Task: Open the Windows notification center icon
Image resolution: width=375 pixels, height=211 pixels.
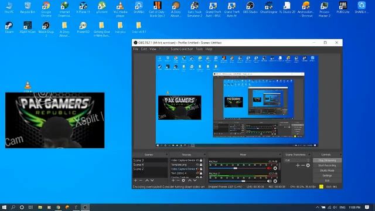Action: click(x=367, y=207)
